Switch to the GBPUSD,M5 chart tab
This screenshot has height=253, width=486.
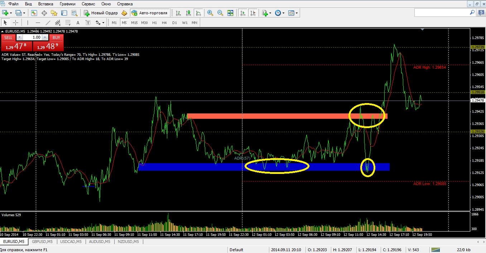coord(42,242)
